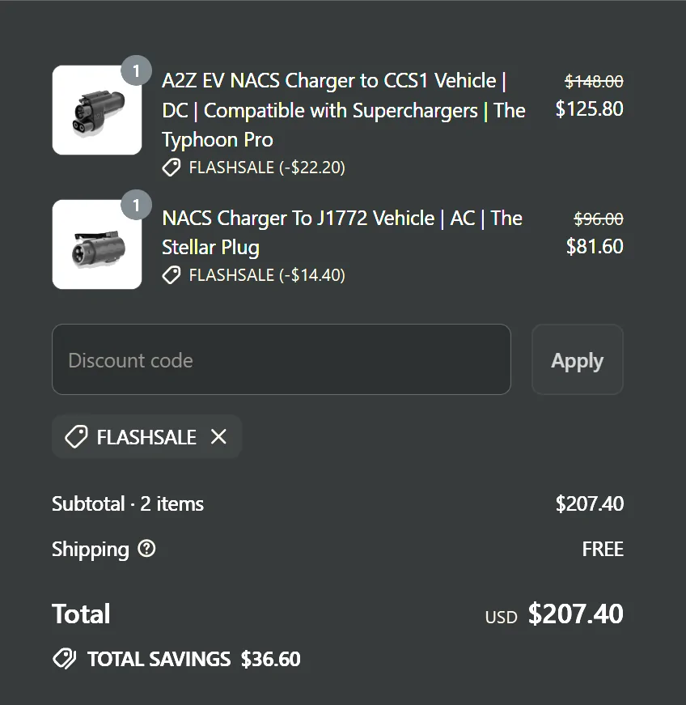Screen dimensions: 686x705
Task: Open the shipping help question mark icon
Action: (x=146, y=549)
